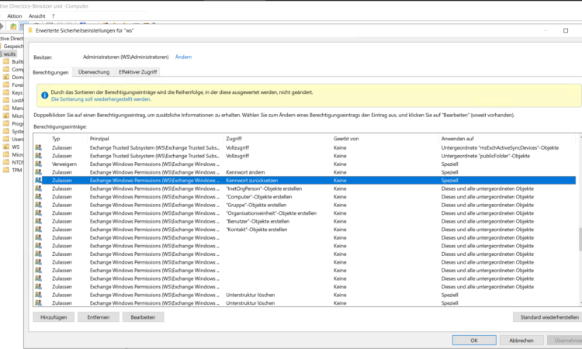Click the Entfernen button

(x=99, y=317)
